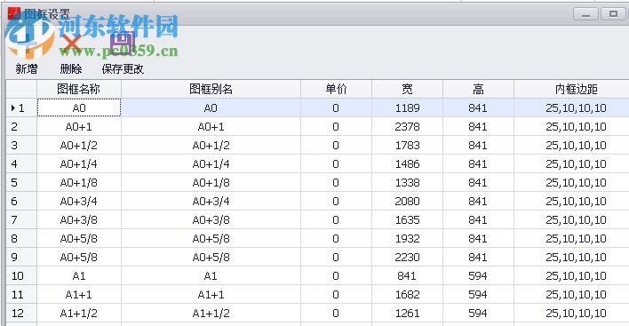Click the purple save changes disk icon

pyautogui.click(x=122, y=43)
